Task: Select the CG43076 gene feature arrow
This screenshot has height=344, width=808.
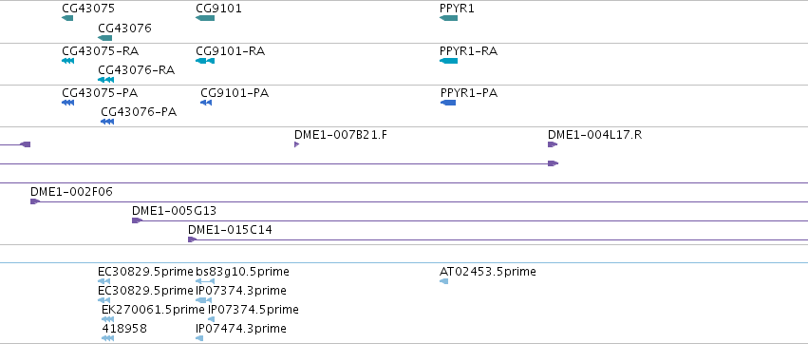Action: pyautogui.click(x=105, y=38)
